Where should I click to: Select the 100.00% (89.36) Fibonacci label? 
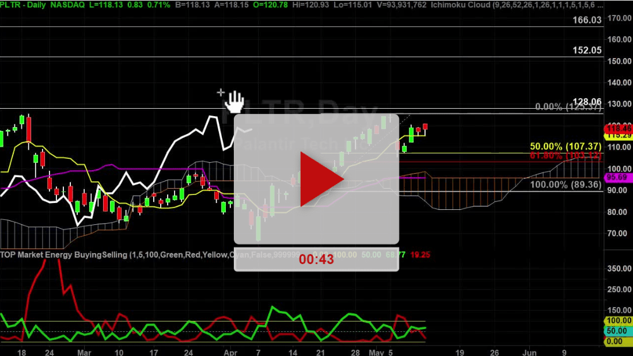coord(566,185)
